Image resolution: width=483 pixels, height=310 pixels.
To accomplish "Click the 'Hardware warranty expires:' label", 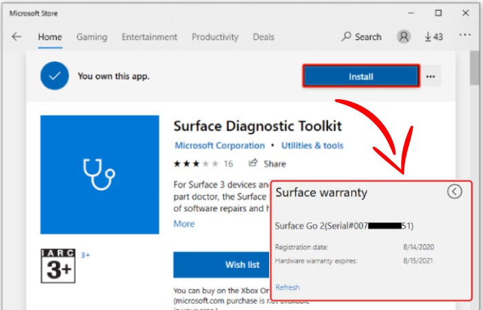I will point(316,261).
